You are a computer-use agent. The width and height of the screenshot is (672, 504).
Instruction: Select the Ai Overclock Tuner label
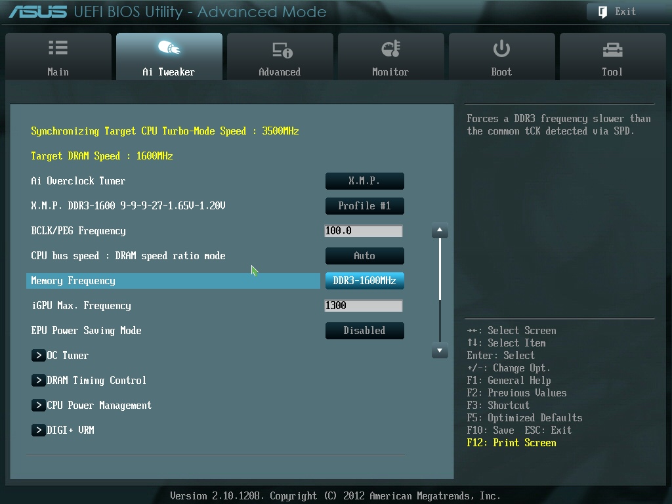click(x=78, y=181)
